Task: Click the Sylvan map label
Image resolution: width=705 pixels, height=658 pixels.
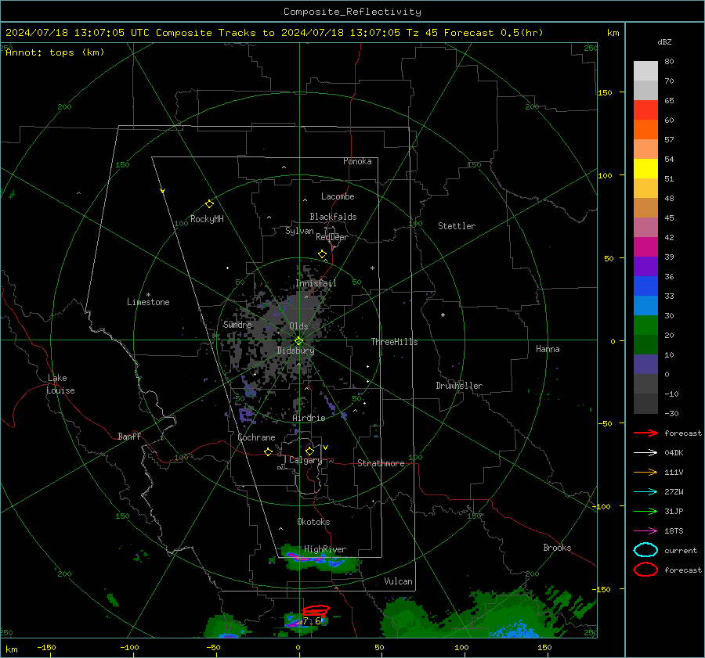Action: pos(299,231)
